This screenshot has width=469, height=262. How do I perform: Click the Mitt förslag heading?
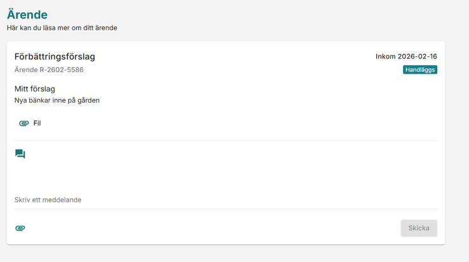tap(35, 89)
